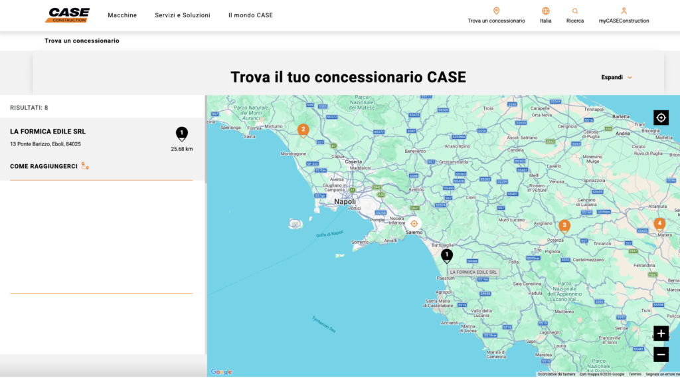Click the results list scrollbar

pyautogui.click(x=206, y=139)
